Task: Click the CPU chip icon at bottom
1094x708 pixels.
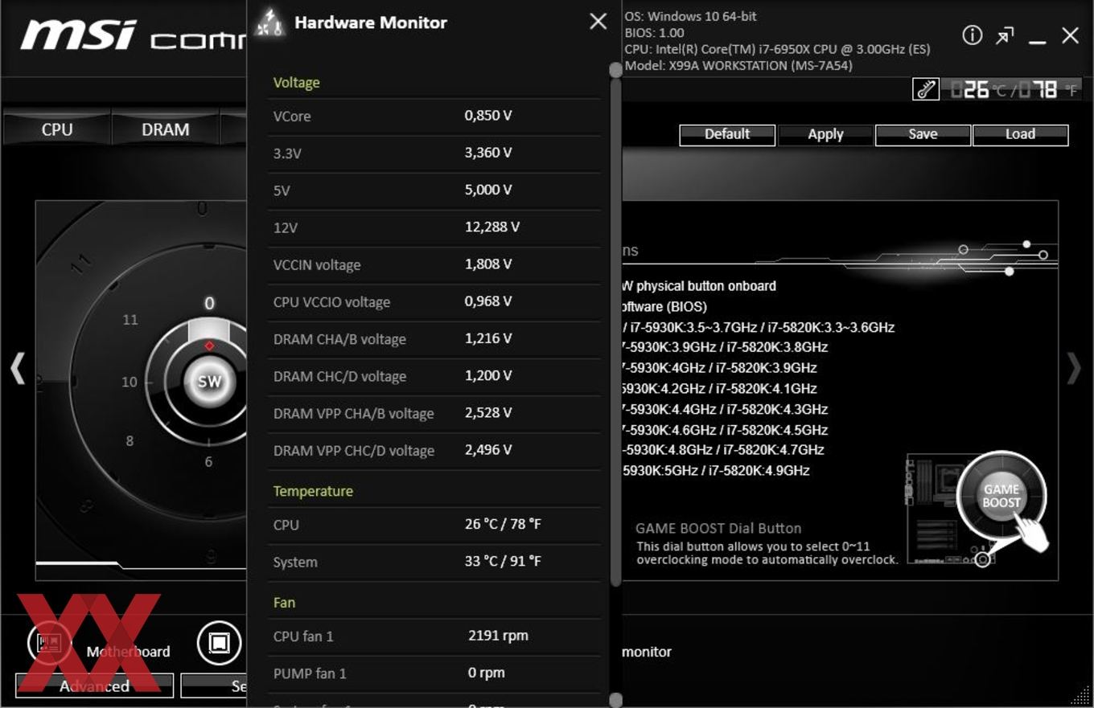Action: [220, 643]
